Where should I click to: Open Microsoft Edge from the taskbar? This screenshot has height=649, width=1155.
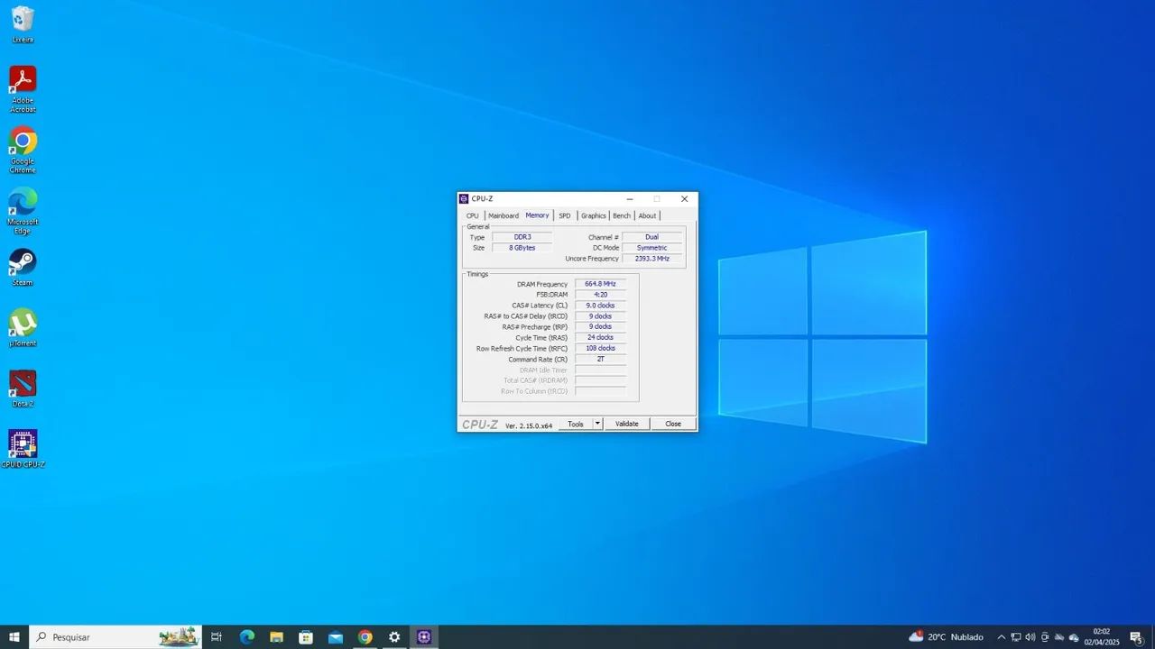point(246,637)
